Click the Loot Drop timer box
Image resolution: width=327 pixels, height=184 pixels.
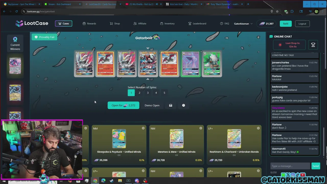click(290, 45)
